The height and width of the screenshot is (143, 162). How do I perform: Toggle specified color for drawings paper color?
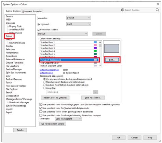pyautogui.click(x=41, y=104)
